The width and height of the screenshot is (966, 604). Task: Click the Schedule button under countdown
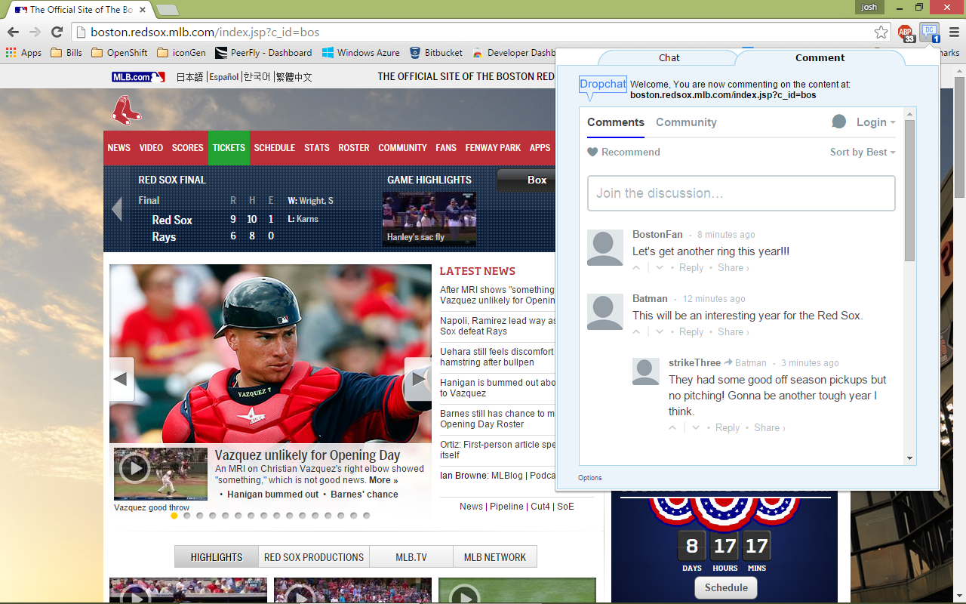pos(726,587)
